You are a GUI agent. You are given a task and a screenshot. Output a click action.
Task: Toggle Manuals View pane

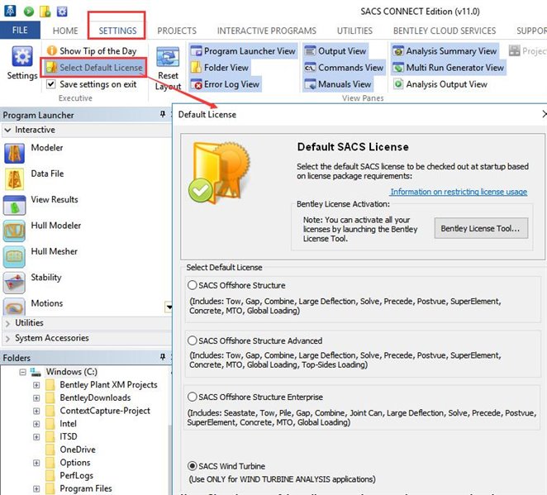(x=338, y=84)
